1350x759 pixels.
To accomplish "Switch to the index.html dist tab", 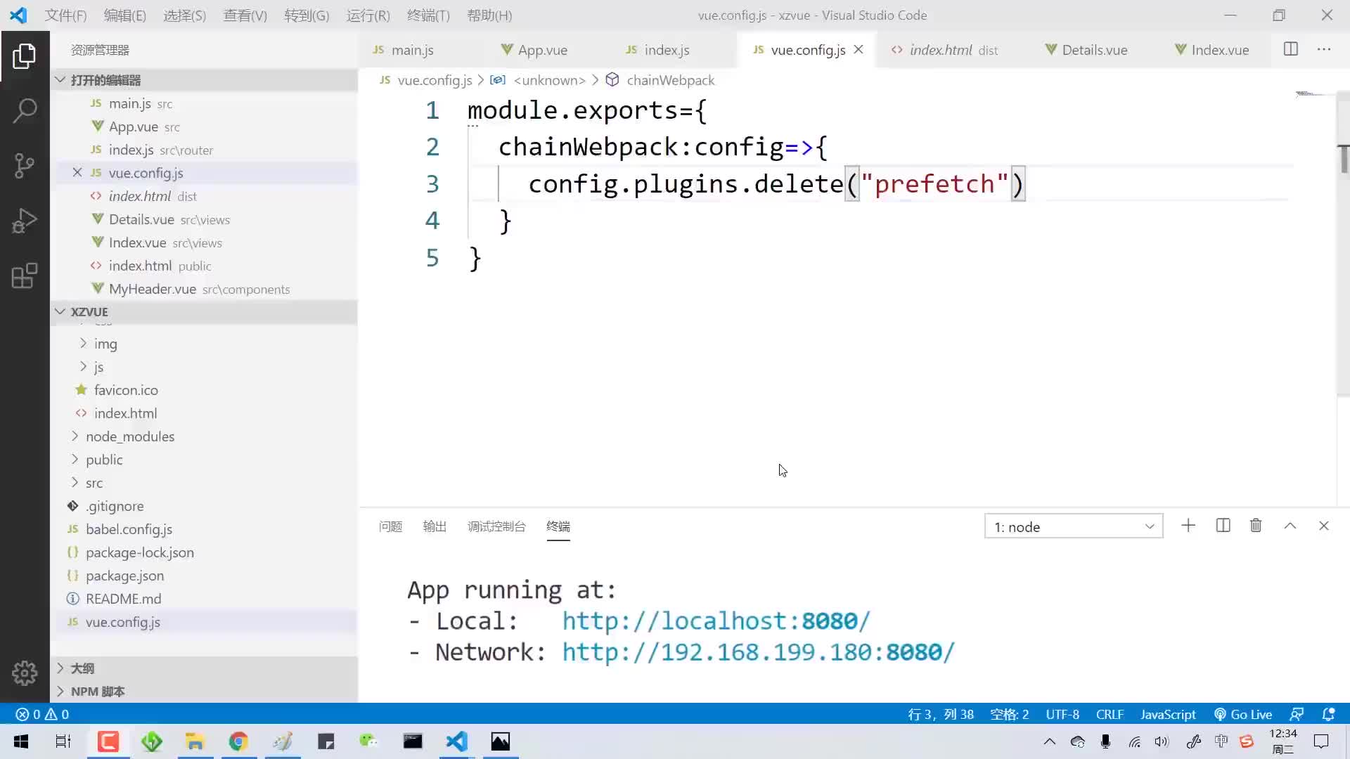I will coord(953,50).
